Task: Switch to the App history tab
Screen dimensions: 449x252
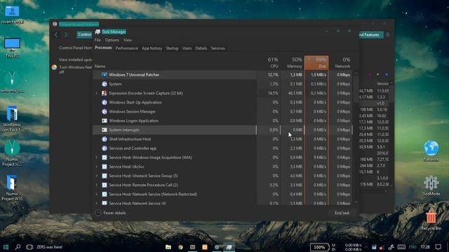Action: coord(152,48)
